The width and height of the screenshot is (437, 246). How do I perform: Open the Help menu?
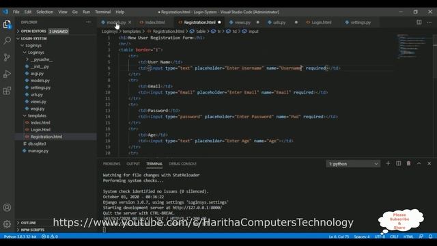(120, 12)
